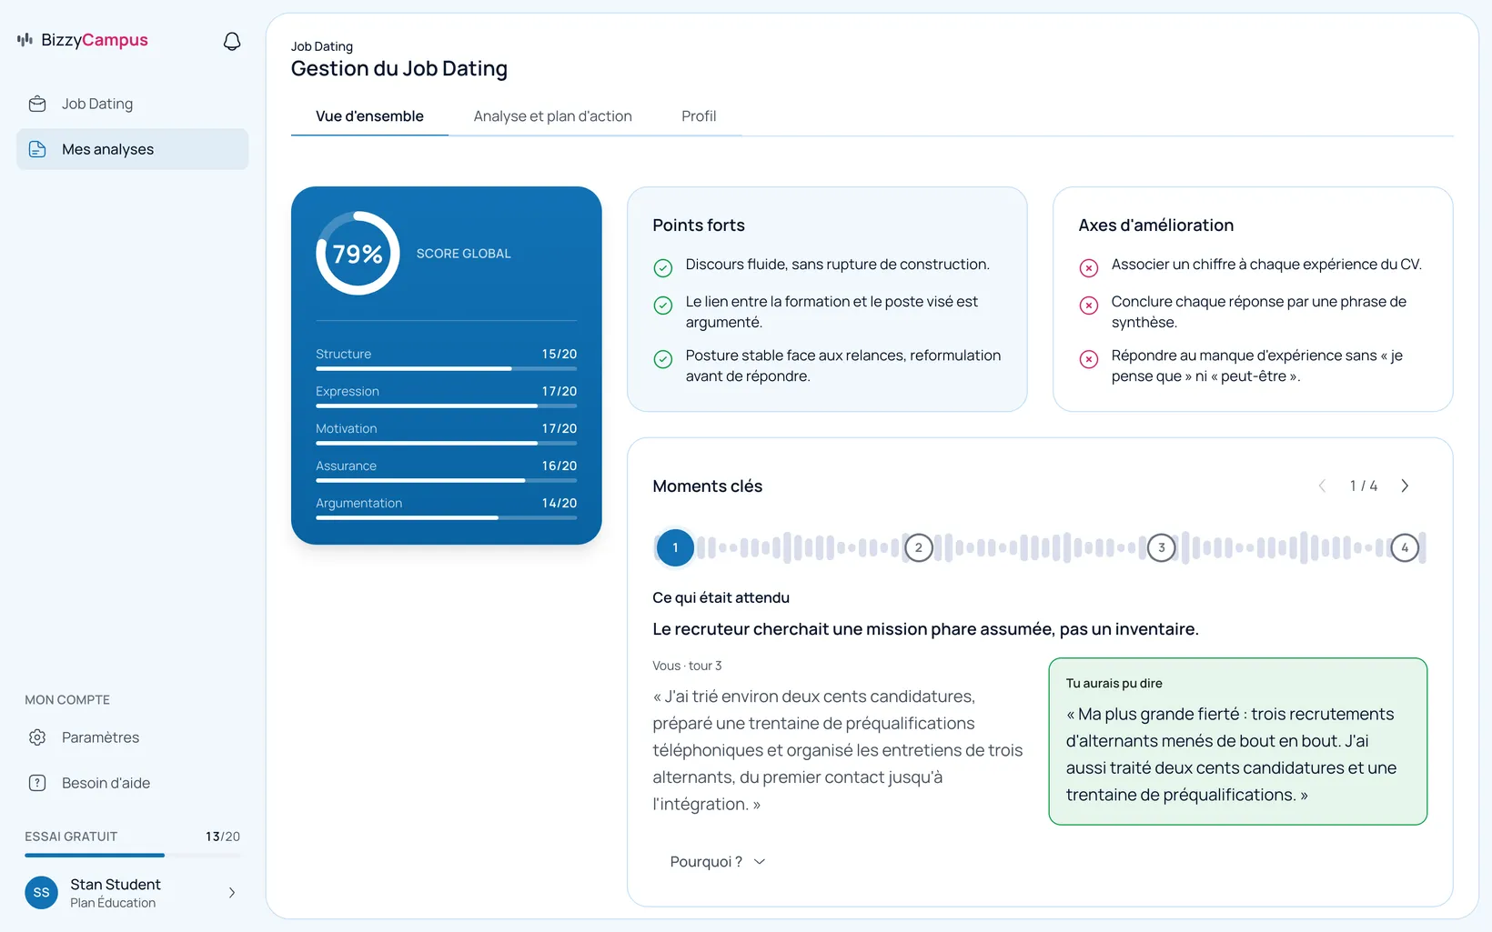Open Job Dating in sidebar
The height and width of the screenshot is (932, 1492).
point(132,104)
